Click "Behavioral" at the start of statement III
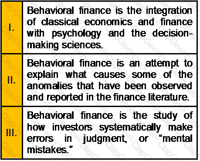The height and width of the screenshot is (161, 200). [x=50, y=115]
